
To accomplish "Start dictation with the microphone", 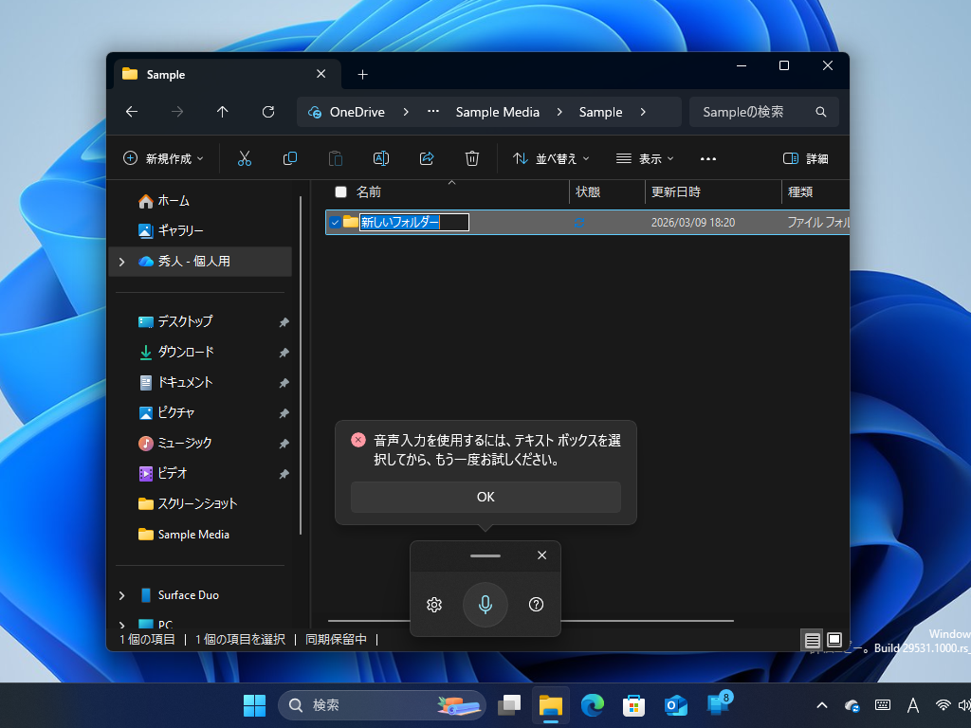I will 485,605.
